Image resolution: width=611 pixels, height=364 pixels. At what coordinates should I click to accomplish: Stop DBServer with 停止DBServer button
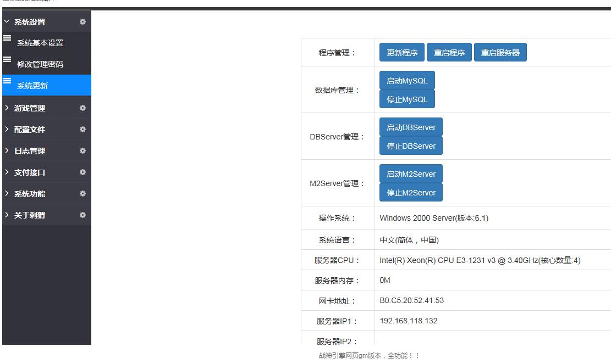point(411,146)
